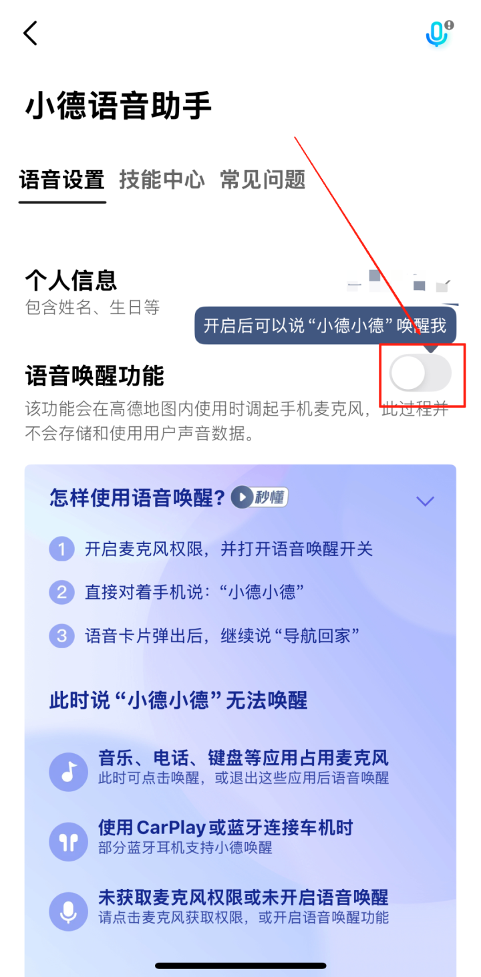The image size is (481, 977).
Task: Play the 秒懂 video badge
Action: point(260,497)
